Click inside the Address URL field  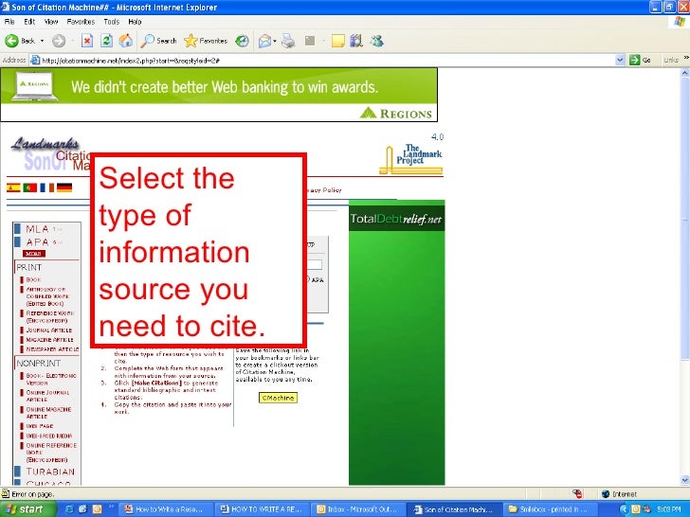[328, 61]
